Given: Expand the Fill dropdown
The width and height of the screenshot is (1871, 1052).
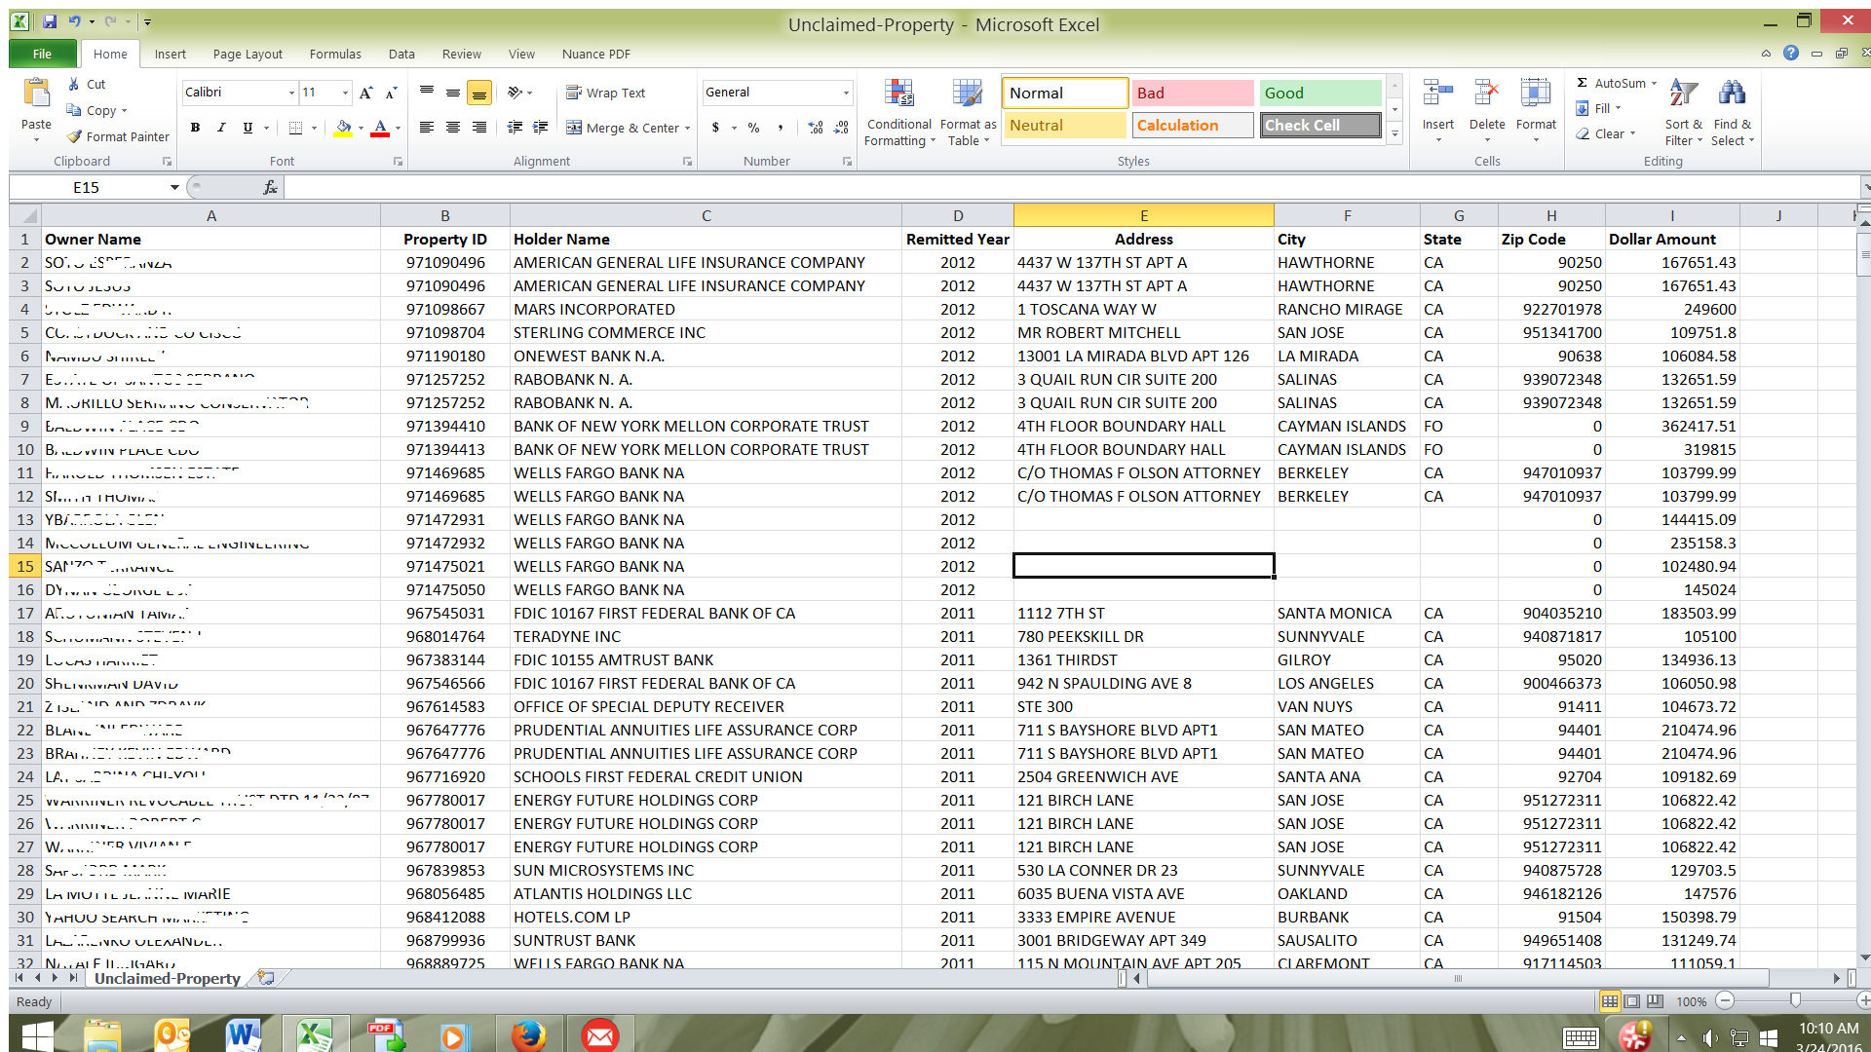Looking at the screenshot, I should click(1618, 108).
